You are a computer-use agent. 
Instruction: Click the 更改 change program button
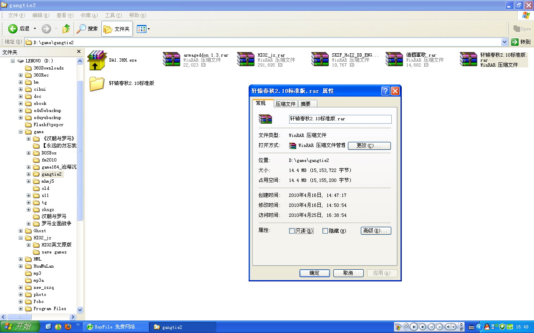(369, 146)
